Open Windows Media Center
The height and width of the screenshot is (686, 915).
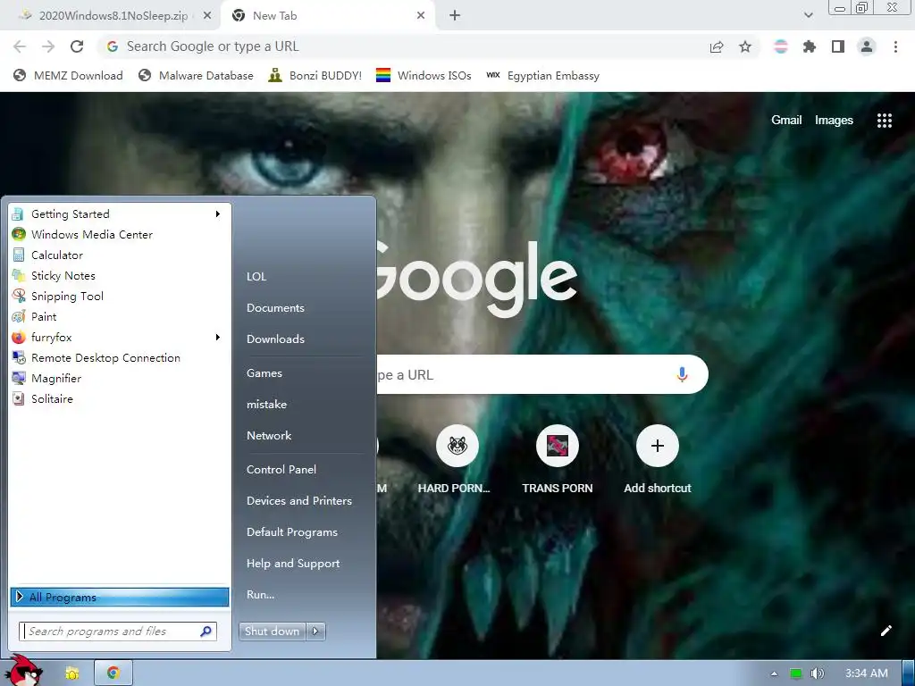pos(120,235)
